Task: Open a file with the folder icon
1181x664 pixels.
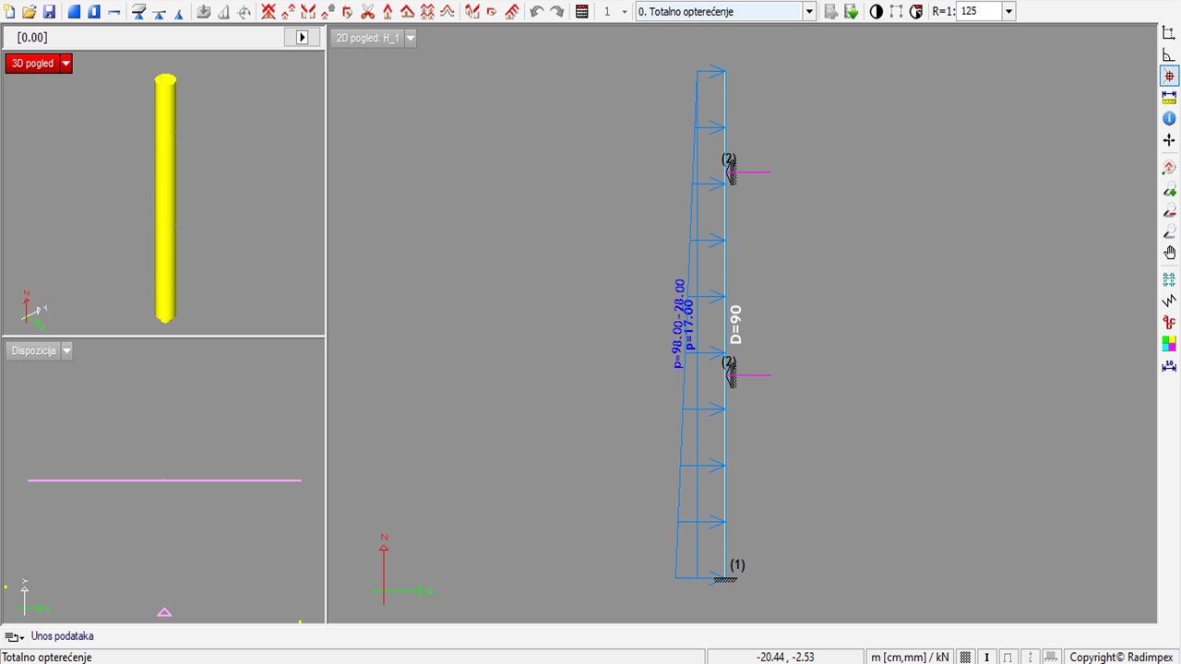Action: [x=30, y=12]
